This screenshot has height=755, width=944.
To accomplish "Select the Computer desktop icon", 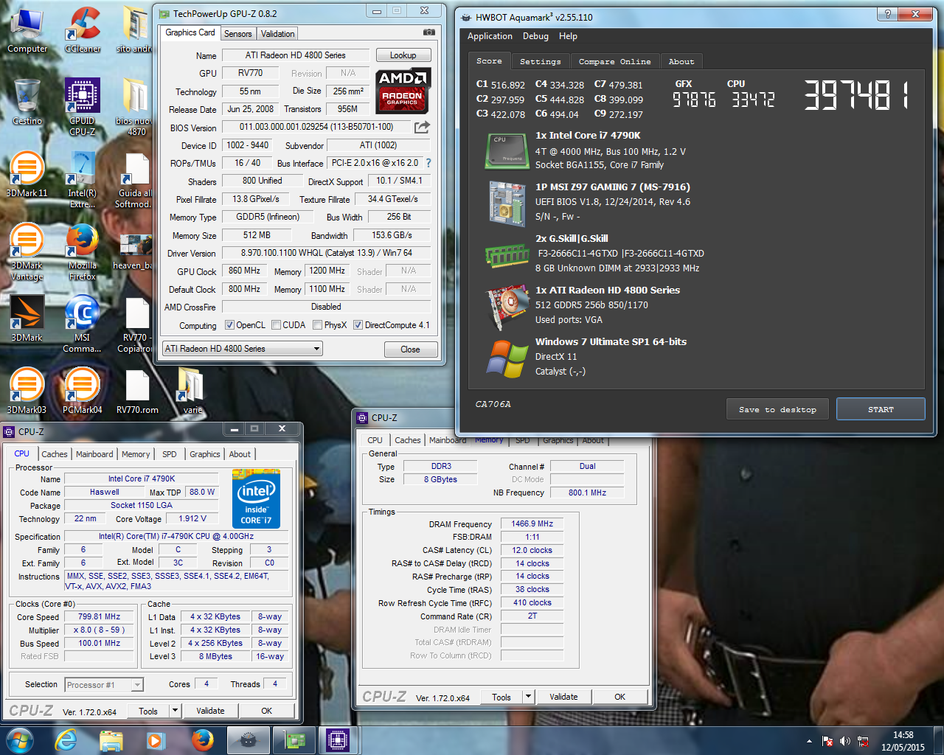I will [x=27, y=29].
